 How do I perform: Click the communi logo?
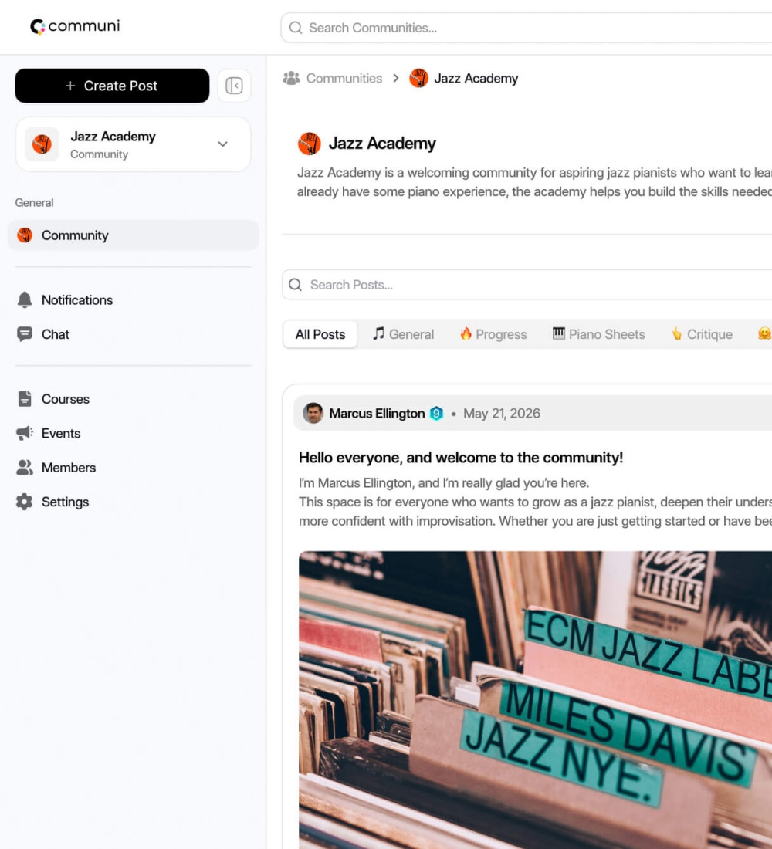(x=75, y=26)
